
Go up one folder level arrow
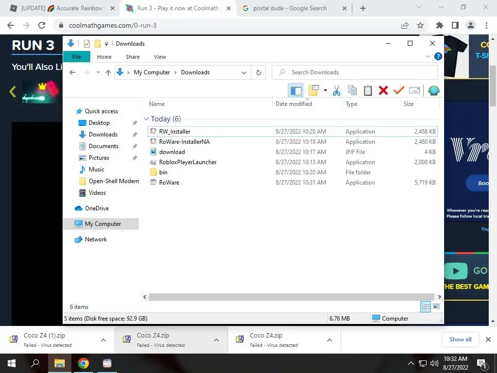pyautogui.click(x=108, y=73)
